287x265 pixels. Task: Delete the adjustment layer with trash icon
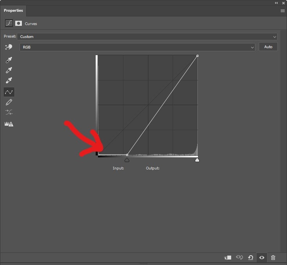(273, 258)
